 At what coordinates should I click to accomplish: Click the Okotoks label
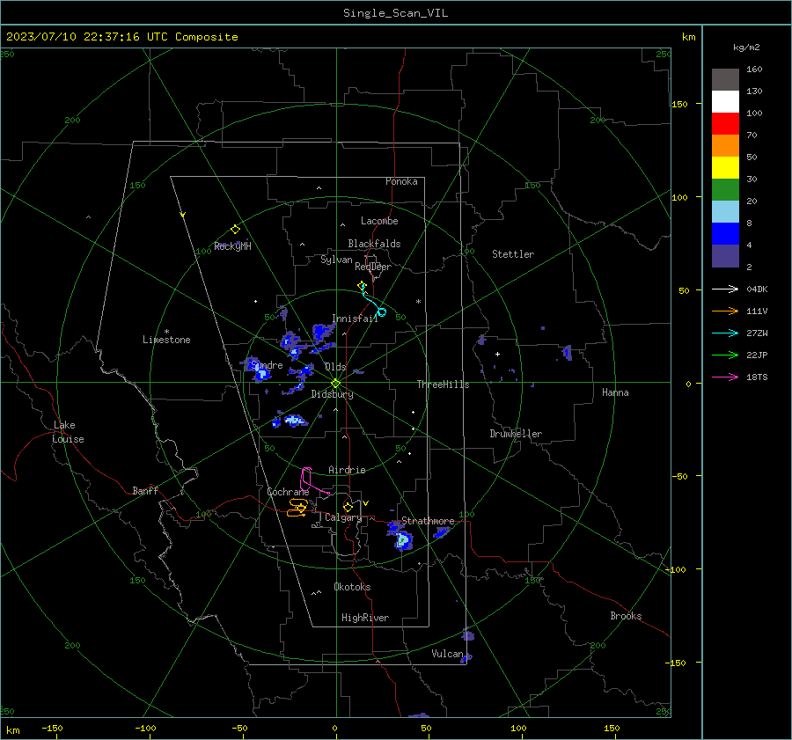click(x=352, y=587)
